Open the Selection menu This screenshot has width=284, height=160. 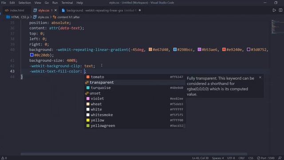pos(25,3)
